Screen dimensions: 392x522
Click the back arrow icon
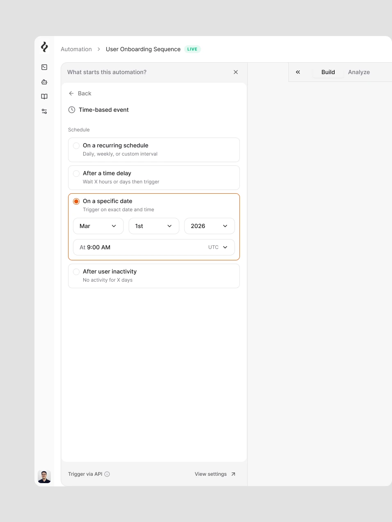[71, 93]
